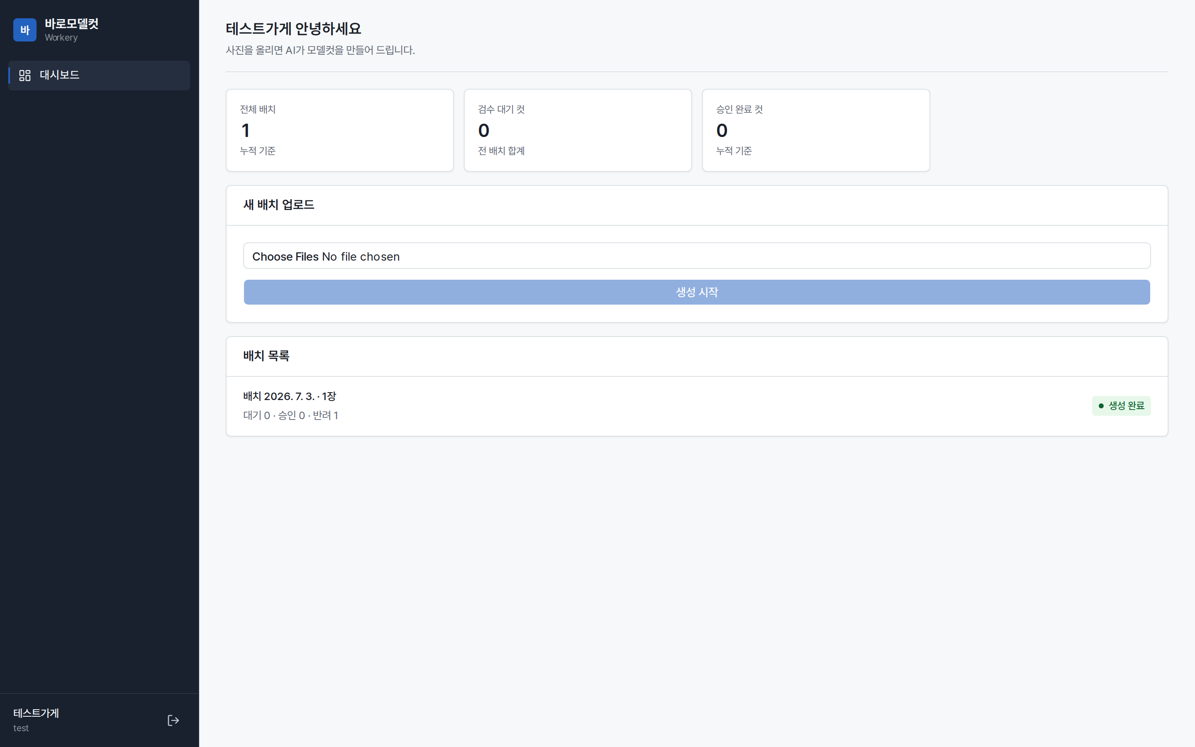Click the 새 배치 업로드 section header

tap(278, 205)
